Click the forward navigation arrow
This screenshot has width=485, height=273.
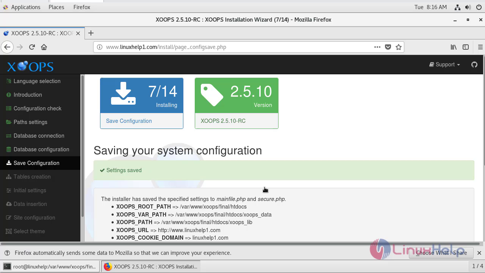(x=20, y=47)
